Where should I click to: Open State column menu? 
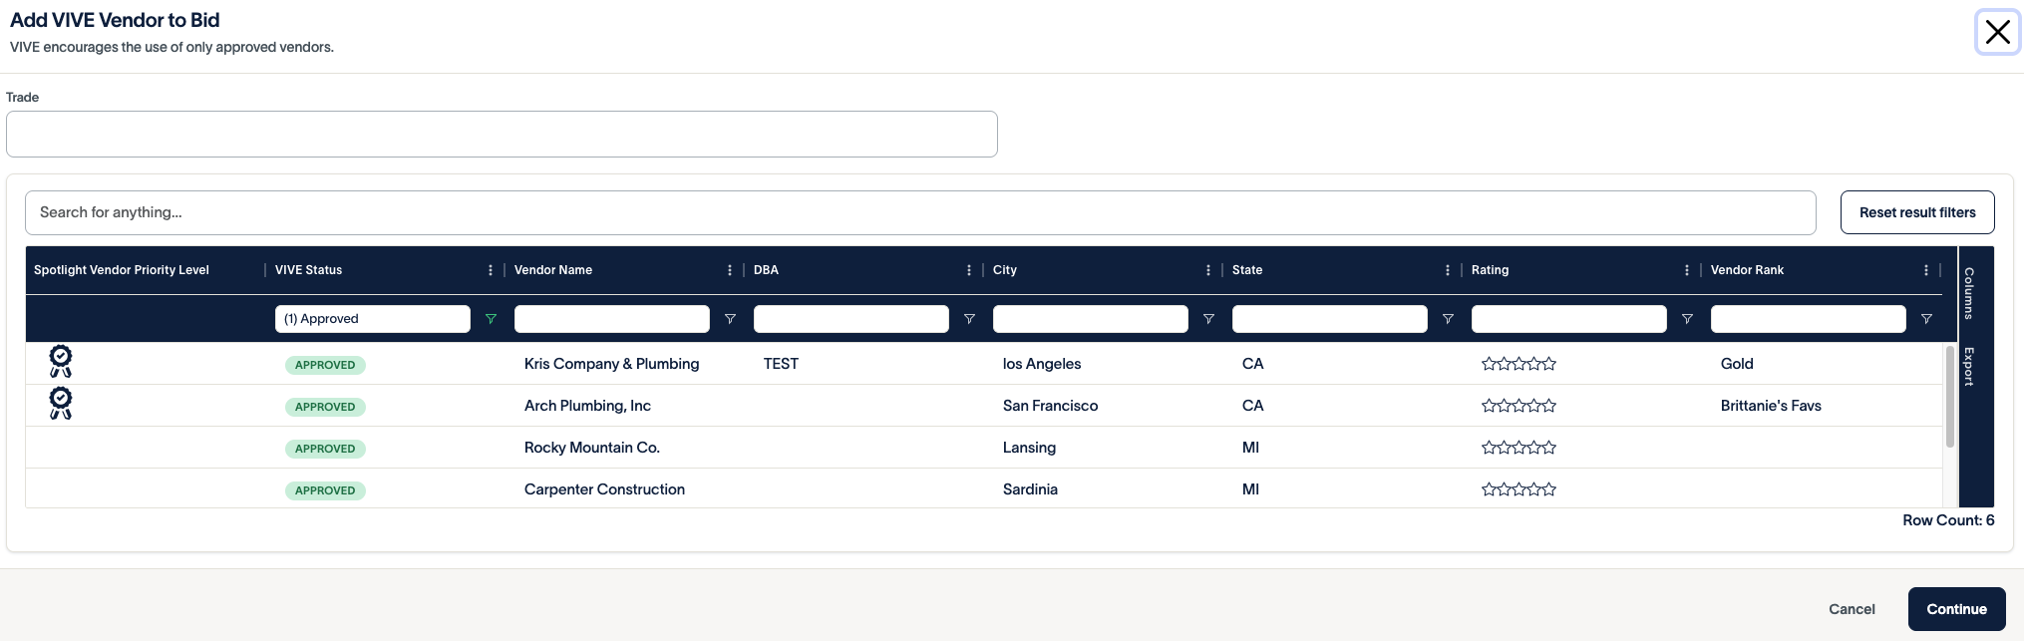(1448, 270)
